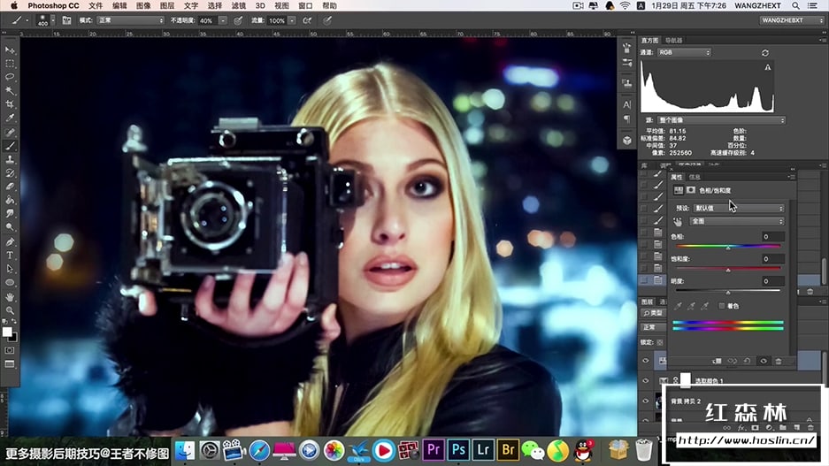
Task: Select the Move tool
Action: (10, 50)
